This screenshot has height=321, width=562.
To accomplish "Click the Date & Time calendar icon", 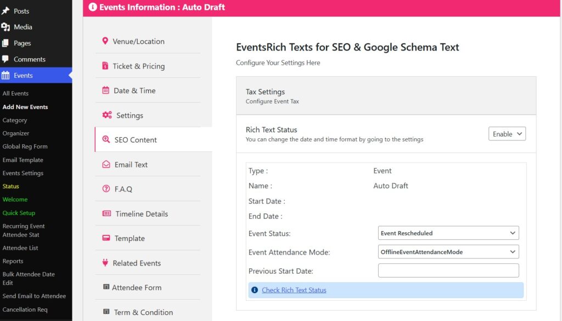I will pos(106,91).
